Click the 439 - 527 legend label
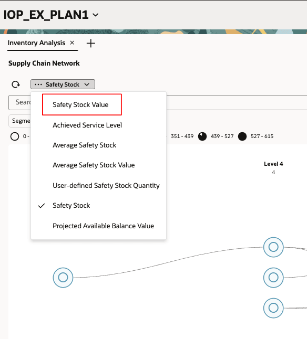Viewport: 307px width, 339px height. pyautogui.click(x=222, y=136)
